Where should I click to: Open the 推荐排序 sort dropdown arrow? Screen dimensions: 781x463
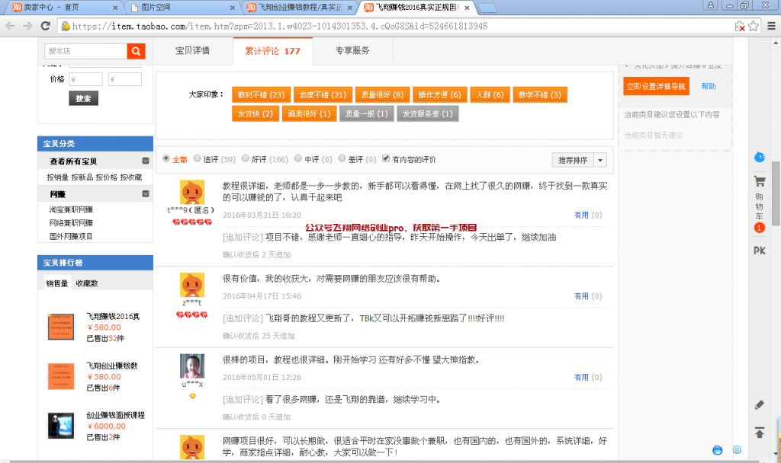[600, 160]
